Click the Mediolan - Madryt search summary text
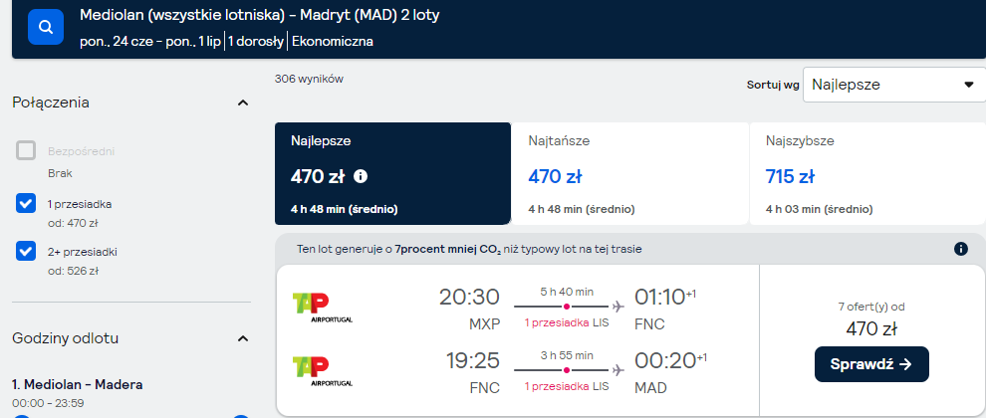 click(260, 15)
